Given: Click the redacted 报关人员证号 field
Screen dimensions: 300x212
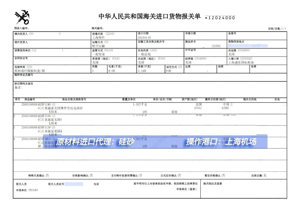Looking at the screenshot, I should 74,184.
